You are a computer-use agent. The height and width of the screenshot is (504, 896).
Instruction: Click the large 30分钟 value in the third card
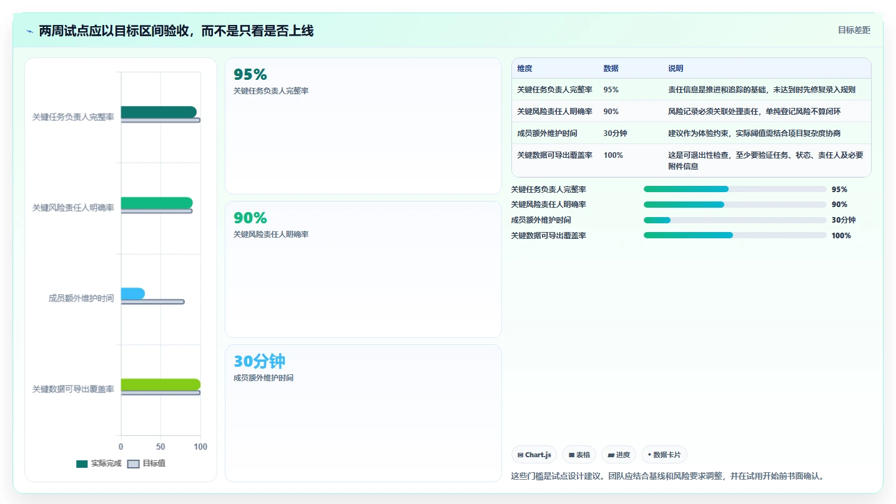tap(259, 362)
